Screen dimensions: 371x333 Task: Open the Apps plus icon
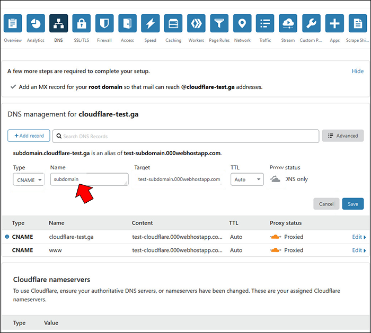pos(334,23)
